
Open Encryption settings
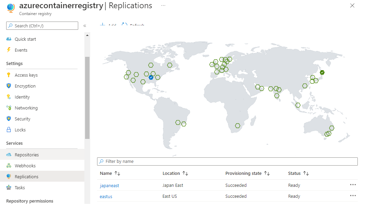click(x=25, y=86)
